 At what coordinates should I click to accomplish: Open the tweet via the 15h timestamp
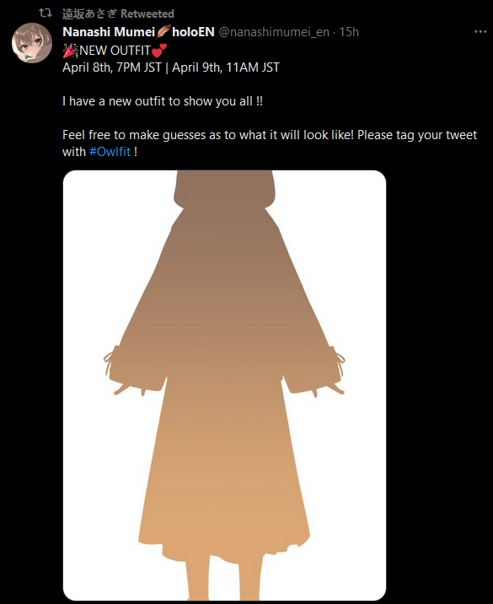pos(349,32)
